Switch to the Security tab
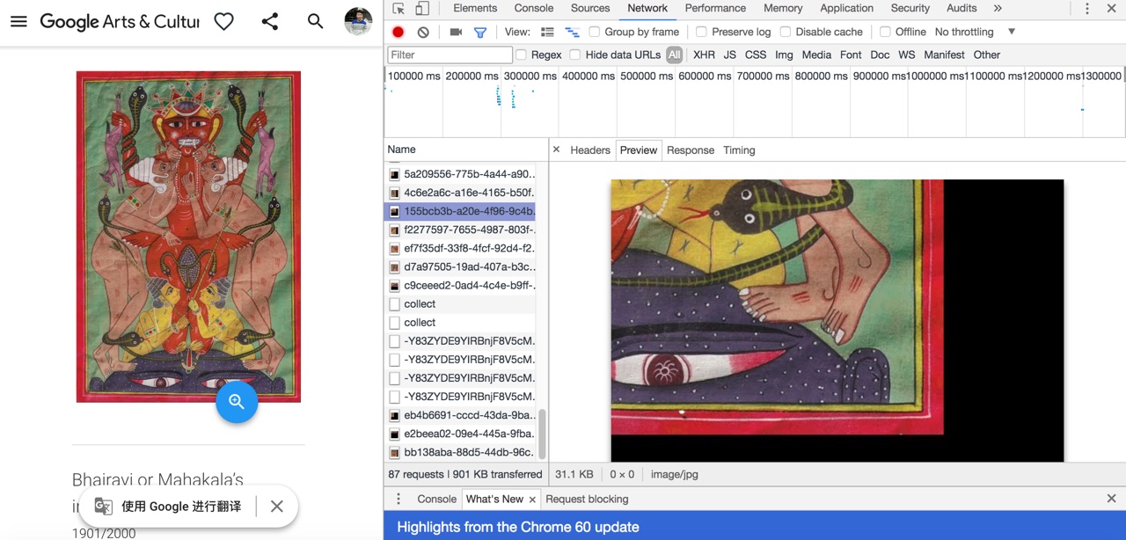The image size is (1126, 540). (910, 8)
